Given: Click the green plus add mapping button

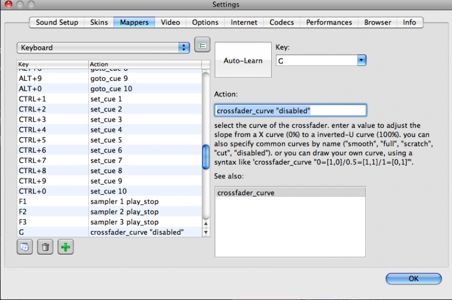Looking at the screenshot, I should point(66,247).
